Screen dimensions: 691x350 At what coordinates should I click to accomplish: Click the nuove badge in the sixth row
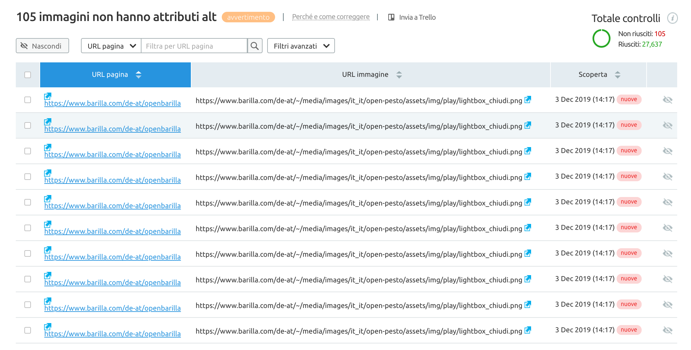[629, 228]
